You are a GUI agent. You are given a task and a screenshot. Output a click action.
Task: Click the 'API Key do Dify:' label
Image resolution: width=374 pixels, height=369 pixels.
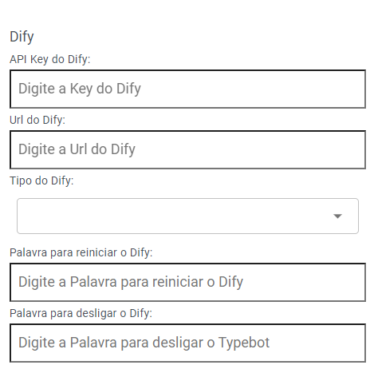(50, 59)
